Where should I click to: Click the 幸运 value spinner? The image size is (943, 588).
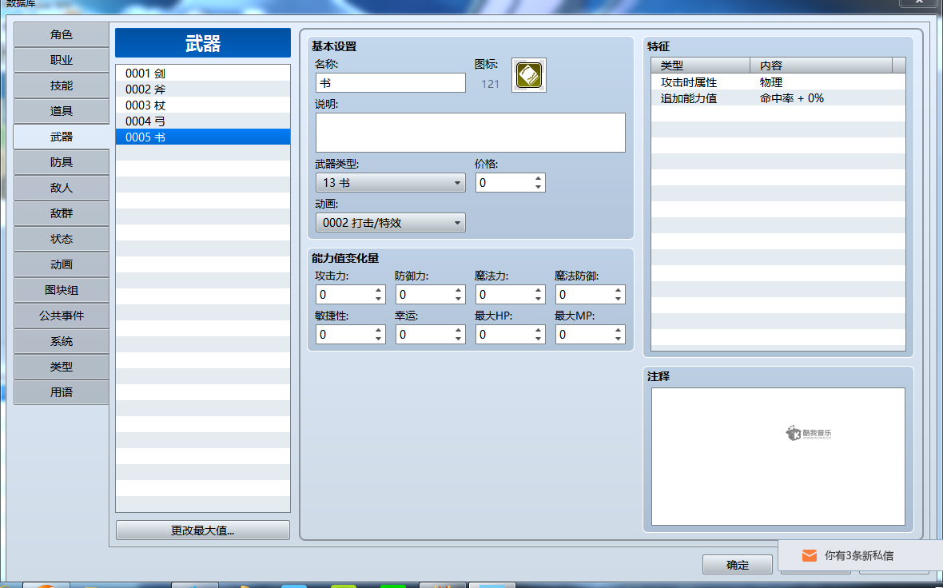pyautogui.click(x=430, y=335)
